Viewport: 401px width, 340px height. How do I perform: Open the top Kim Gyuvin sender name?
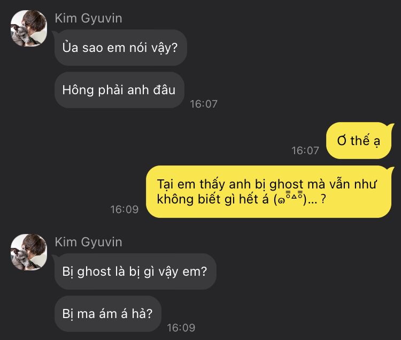(88, 18)
